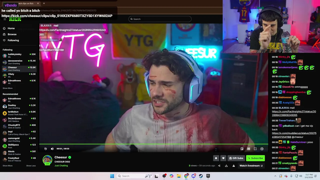Click Watch livestream
This screenshot has height=180, width=320.
(x=251, y=166)
